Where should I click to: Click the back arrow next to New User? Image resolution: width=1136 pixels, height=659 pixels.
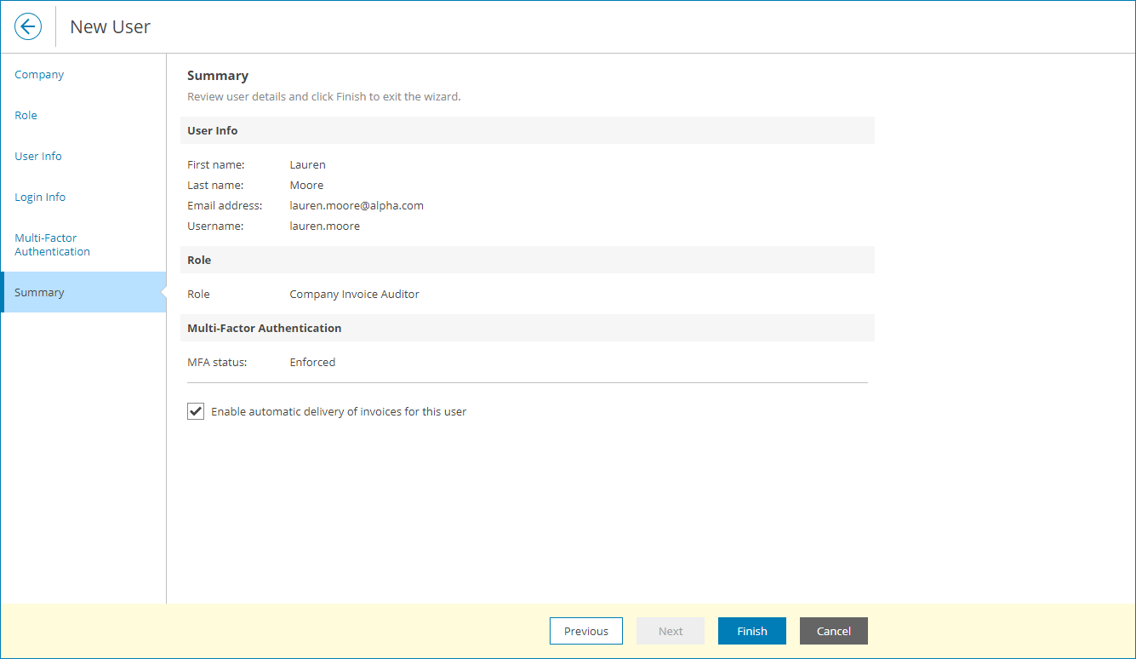pos(27,26)
